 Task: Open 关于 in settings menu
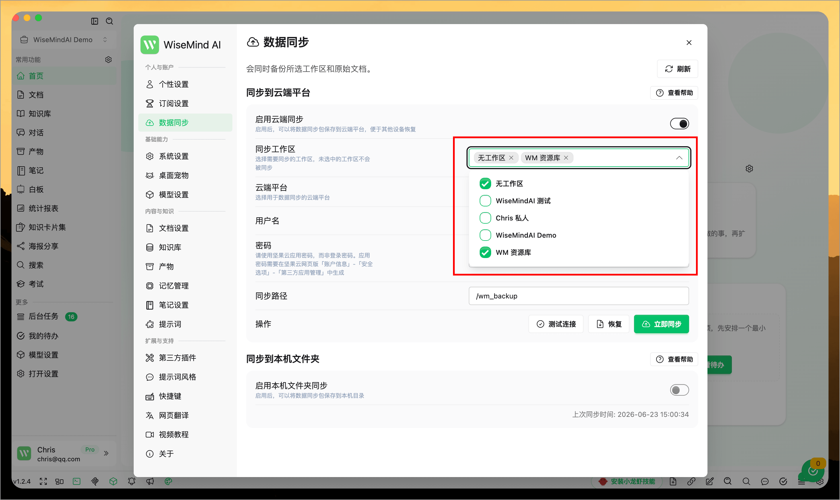185,454
